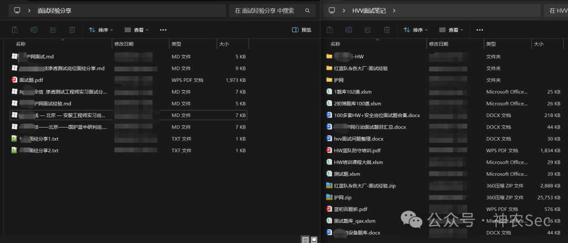This screenshot has height=243, width=568.
Task: Click 面试经验分享 breadcrumb in left address bar
Action: (55, 11)
